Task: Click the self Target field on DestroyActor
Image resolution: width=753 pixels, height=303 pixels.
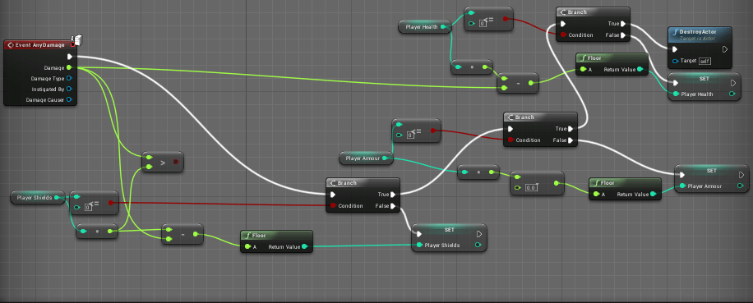Action: [704, 62]
